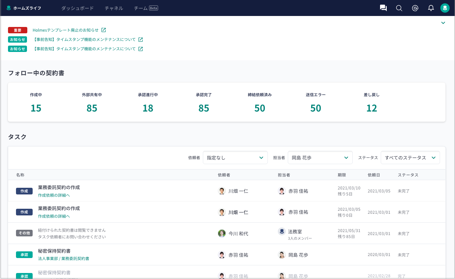455x279 pixels.
Task: Open the search magnifier icon
Action: [x=399, y=8]
